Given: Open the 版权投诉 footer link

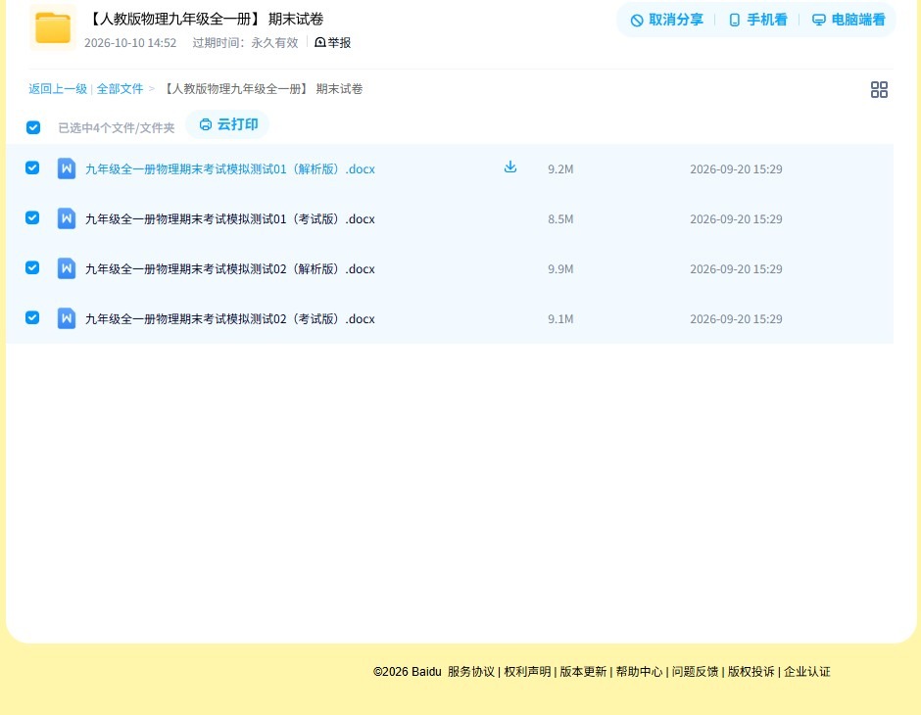Looking at the screenshot, I should pos(751,672).
